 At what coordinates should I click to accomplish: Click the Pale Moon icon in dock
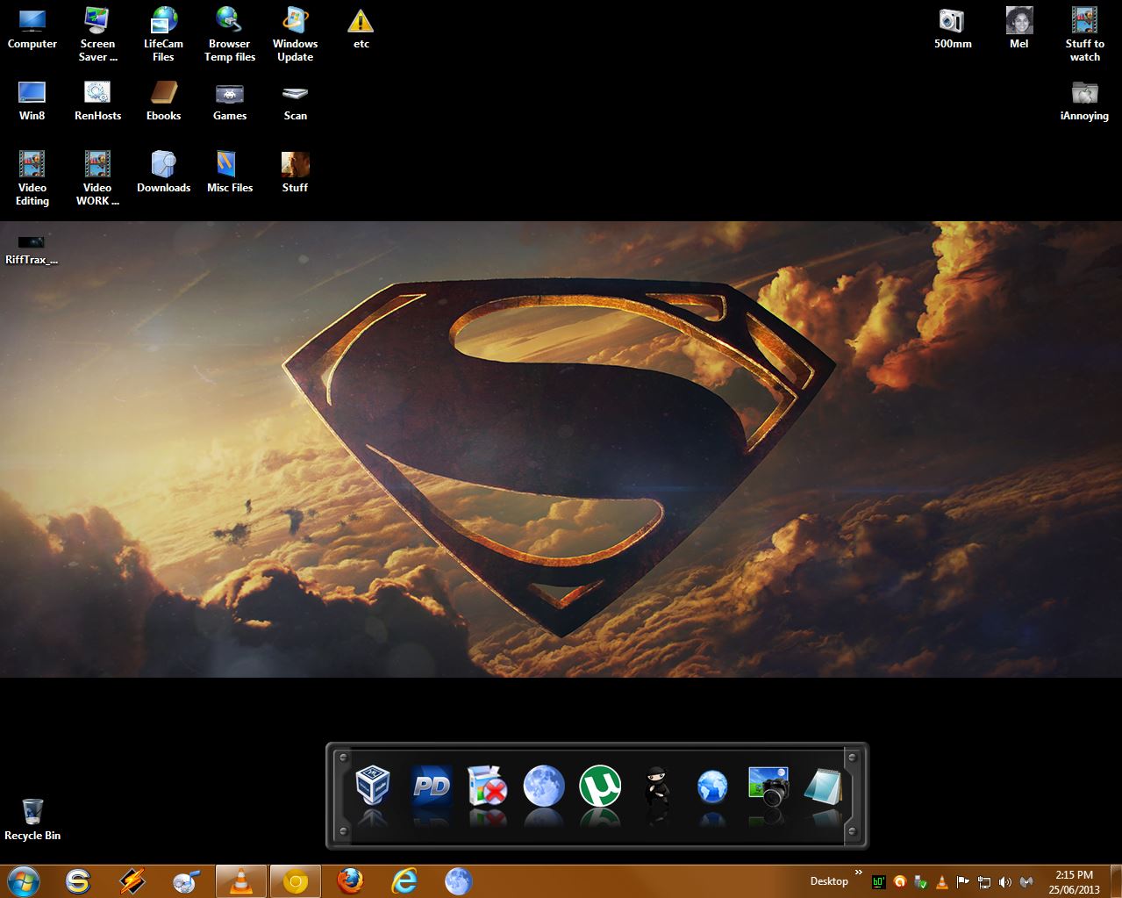544,786
